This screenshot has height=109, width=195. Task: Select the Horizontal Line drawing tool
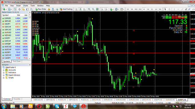coord(178,9)
